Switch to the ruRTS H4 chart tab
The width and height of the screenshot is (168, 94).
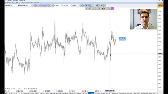[65, 93]
